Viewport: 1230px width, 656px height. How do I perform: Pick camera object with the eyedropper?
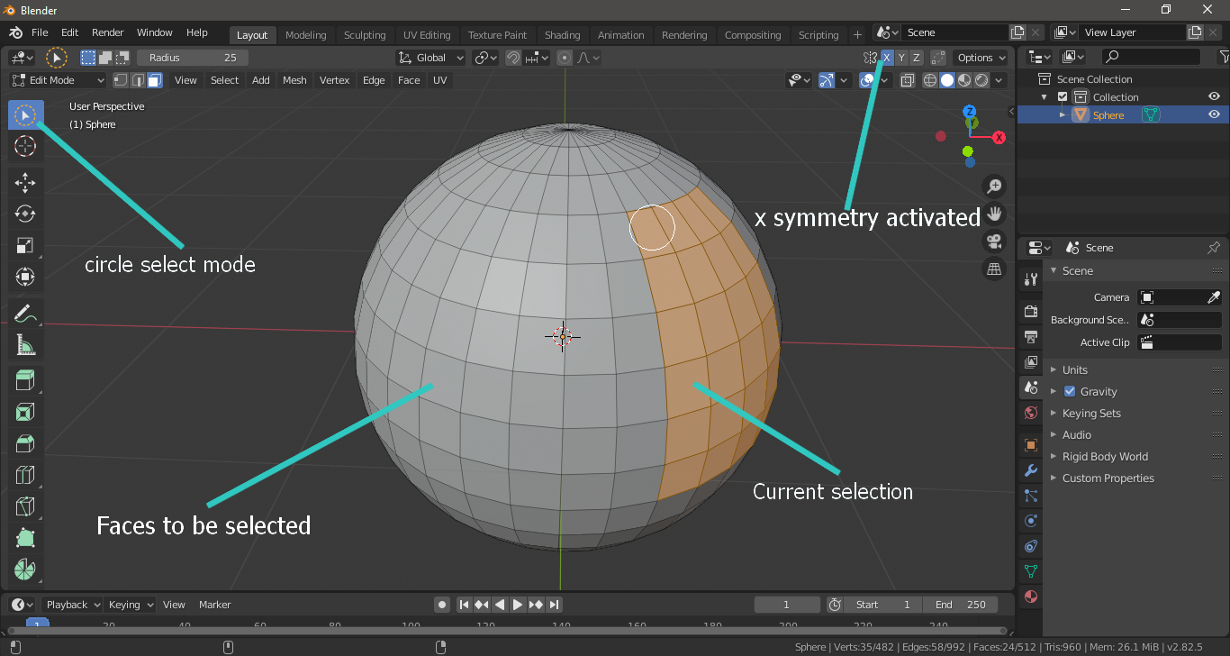(x=1213, y=297)
